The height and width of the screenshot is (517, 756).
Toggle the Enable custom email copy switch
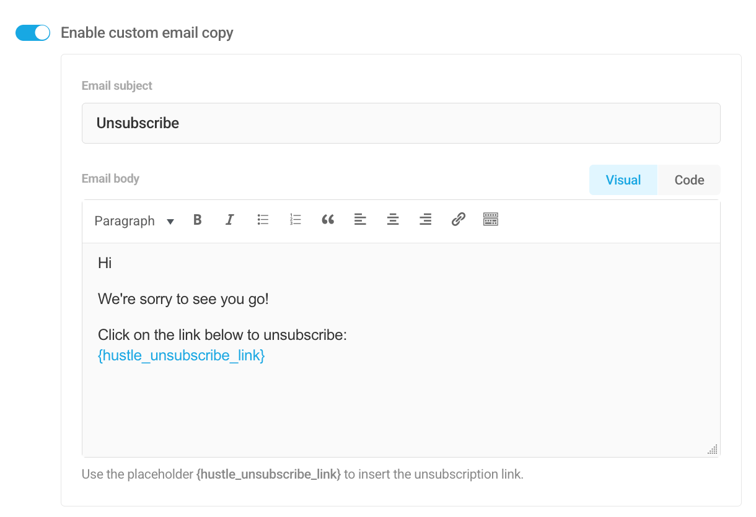[33, 33]
